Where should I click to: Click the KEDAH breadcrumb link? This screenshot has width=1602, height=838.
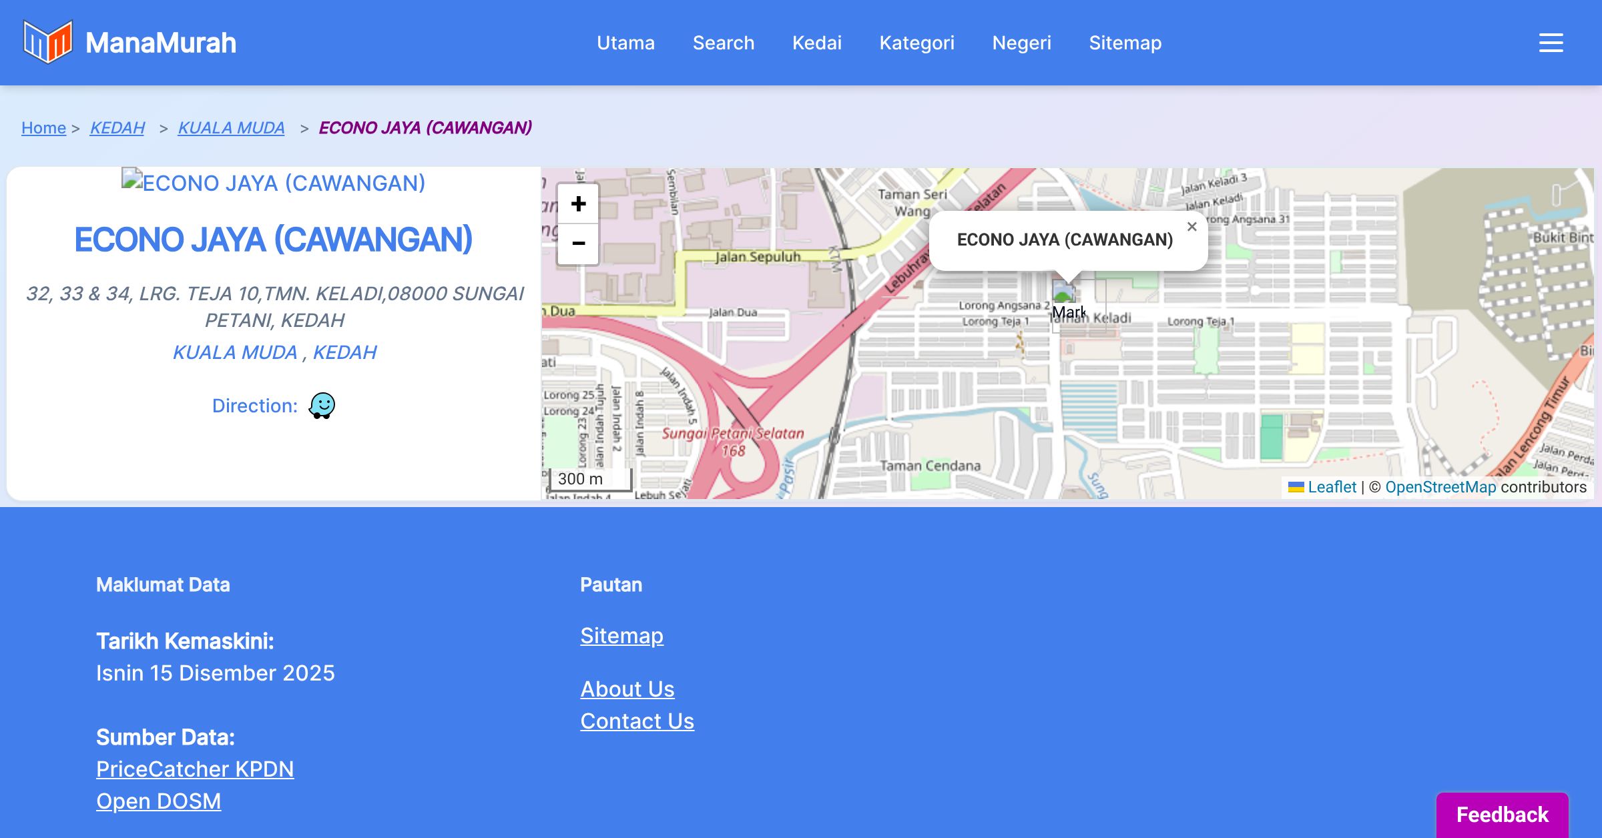(117, 127)
